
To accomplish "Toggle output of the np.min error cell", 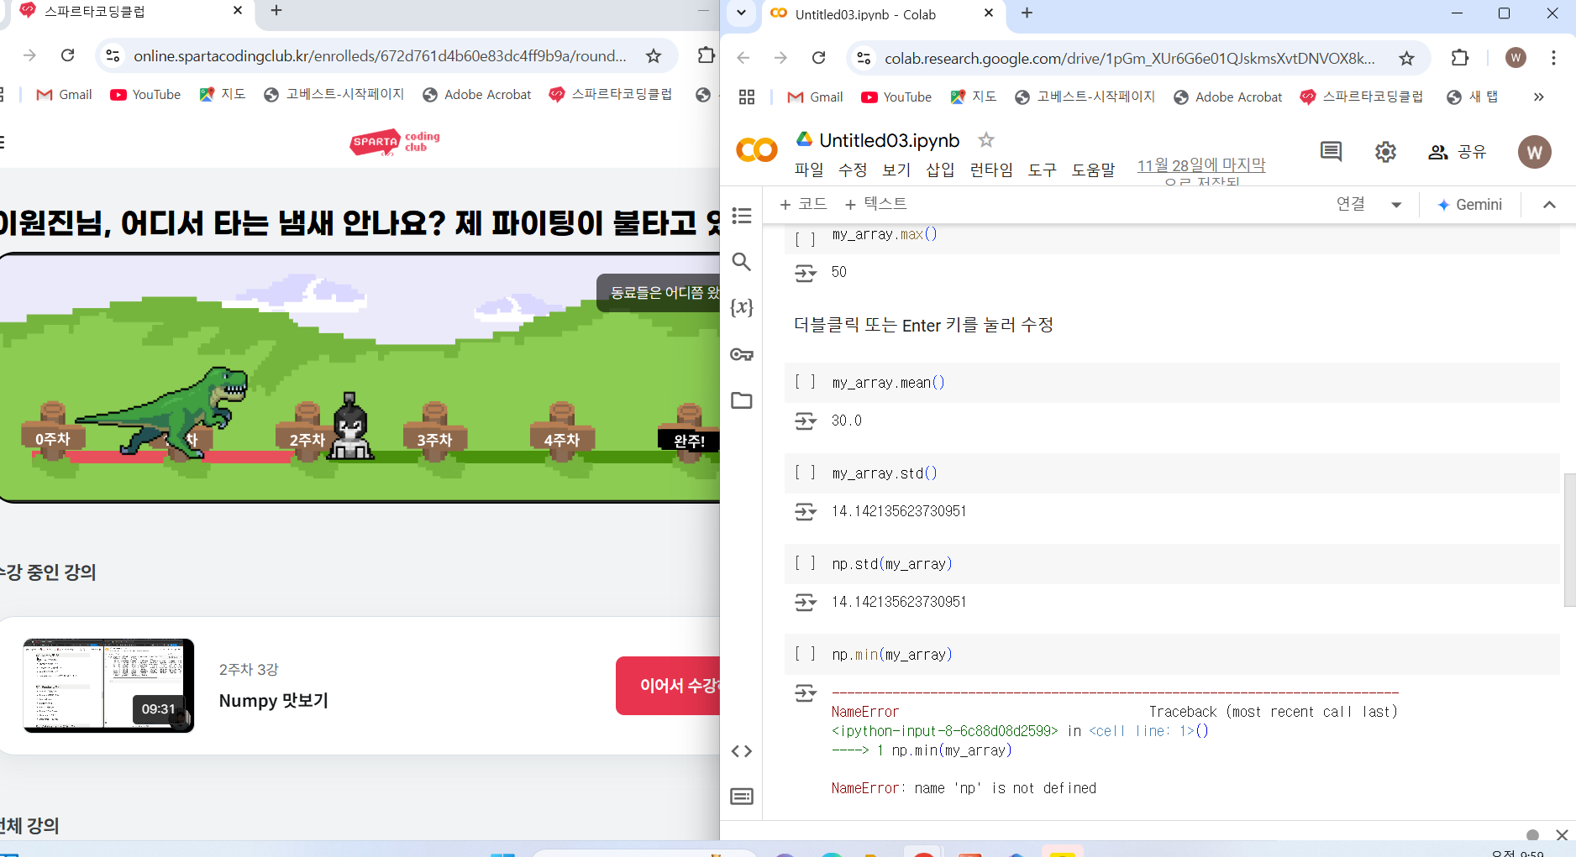I will click(x=805, y=693).
